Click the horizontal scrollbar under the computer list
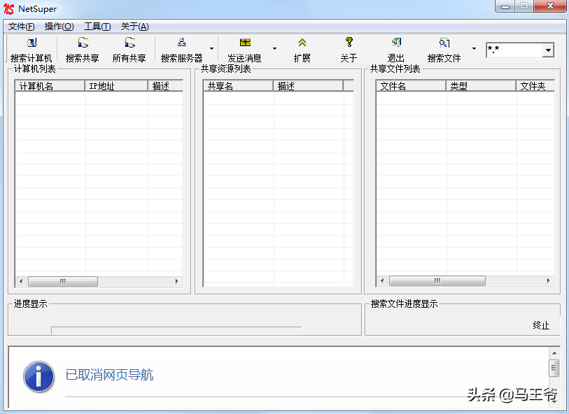 [x=63, y=281]
